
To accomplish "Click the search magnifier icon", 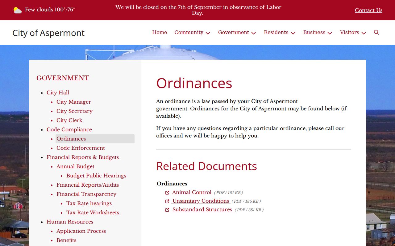I will [x=376, y=32].
